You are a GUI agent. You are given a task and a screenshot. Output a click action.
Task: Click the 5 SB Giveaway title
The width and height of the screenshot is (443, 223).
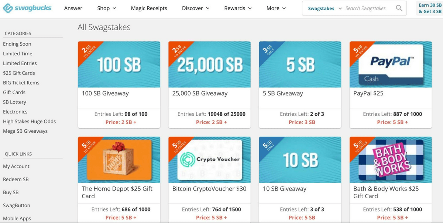coord(283,93)
